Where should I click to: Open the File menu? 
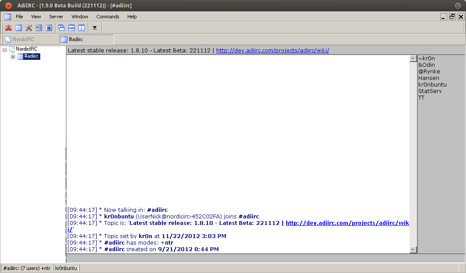(x=19, y=17)
